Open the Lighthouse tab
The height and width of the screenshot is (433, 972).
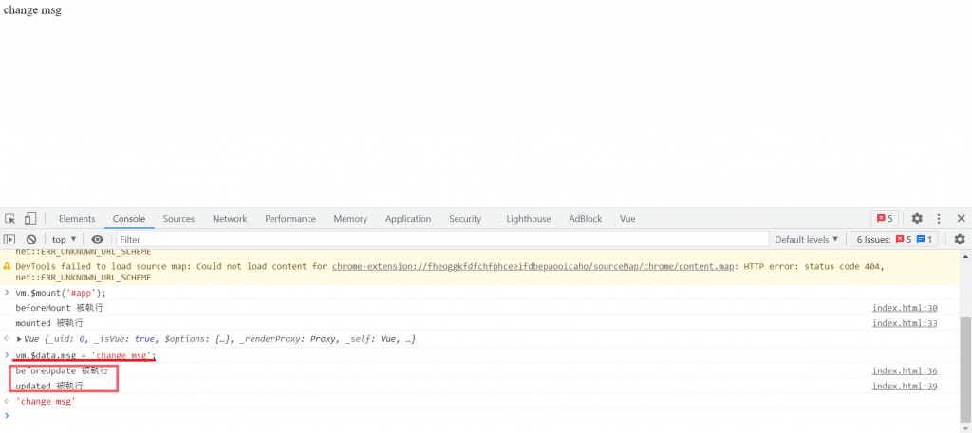(528, 218)
